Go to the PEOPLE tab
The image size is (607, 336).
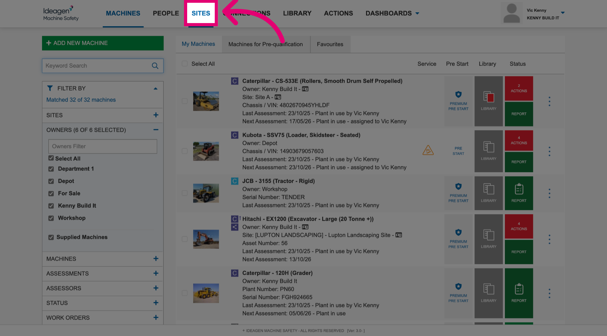tap(166, 13)
